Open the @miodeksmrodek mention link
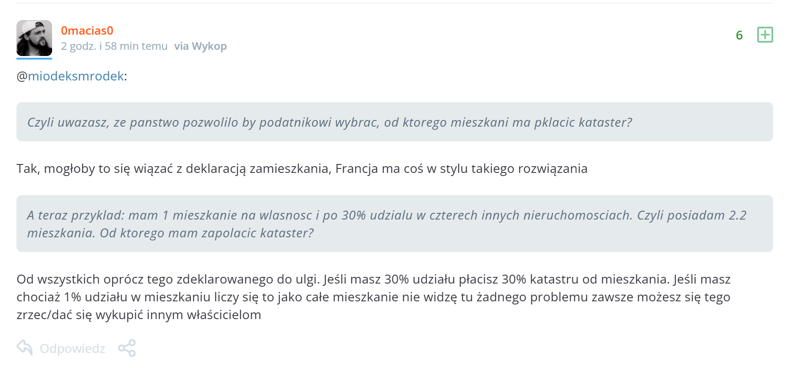Image resolution: width=787 pixels, height=368 pixels. (76, 76)
